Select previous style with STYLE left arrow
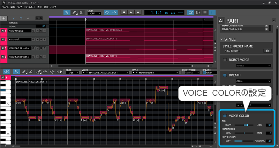This screenshot has height=148, width=279. [x=134, y=73]
